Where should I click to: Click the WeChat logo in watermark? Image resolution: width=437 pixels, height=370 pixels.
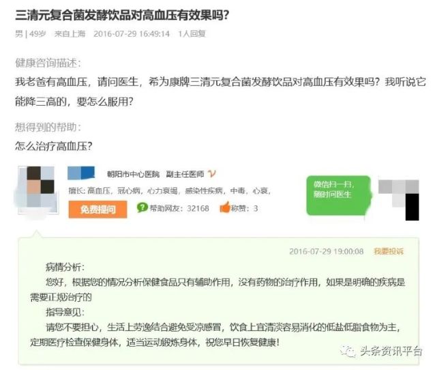coord(348,351)
